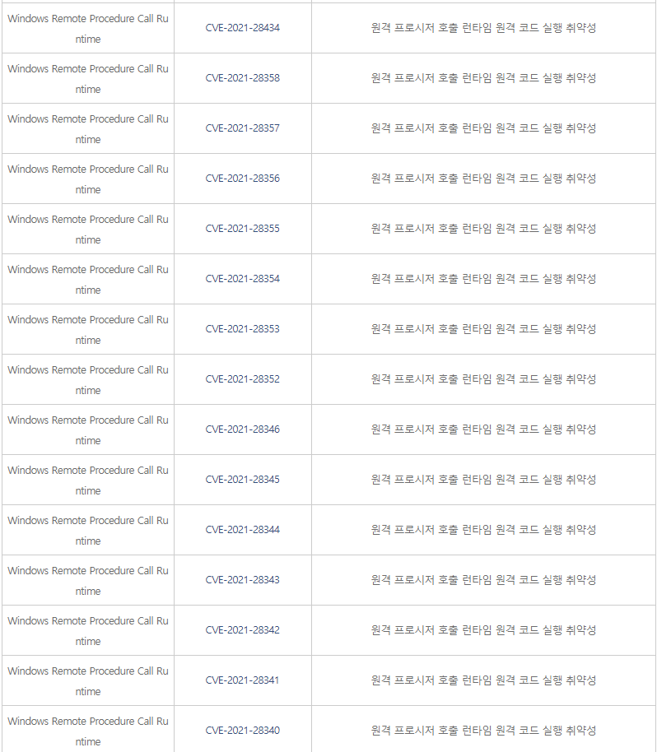
Task: Follow the CVE-2021-28344 link
Action: 242,530
